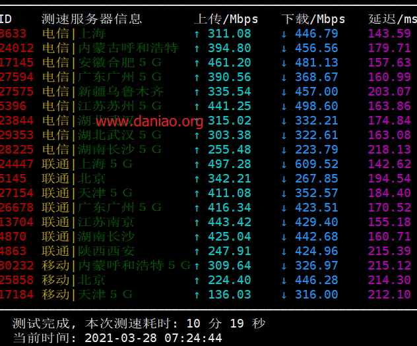Click the 移动 label for 北京 row
This screenshot has width=417, height=346.
55,280
